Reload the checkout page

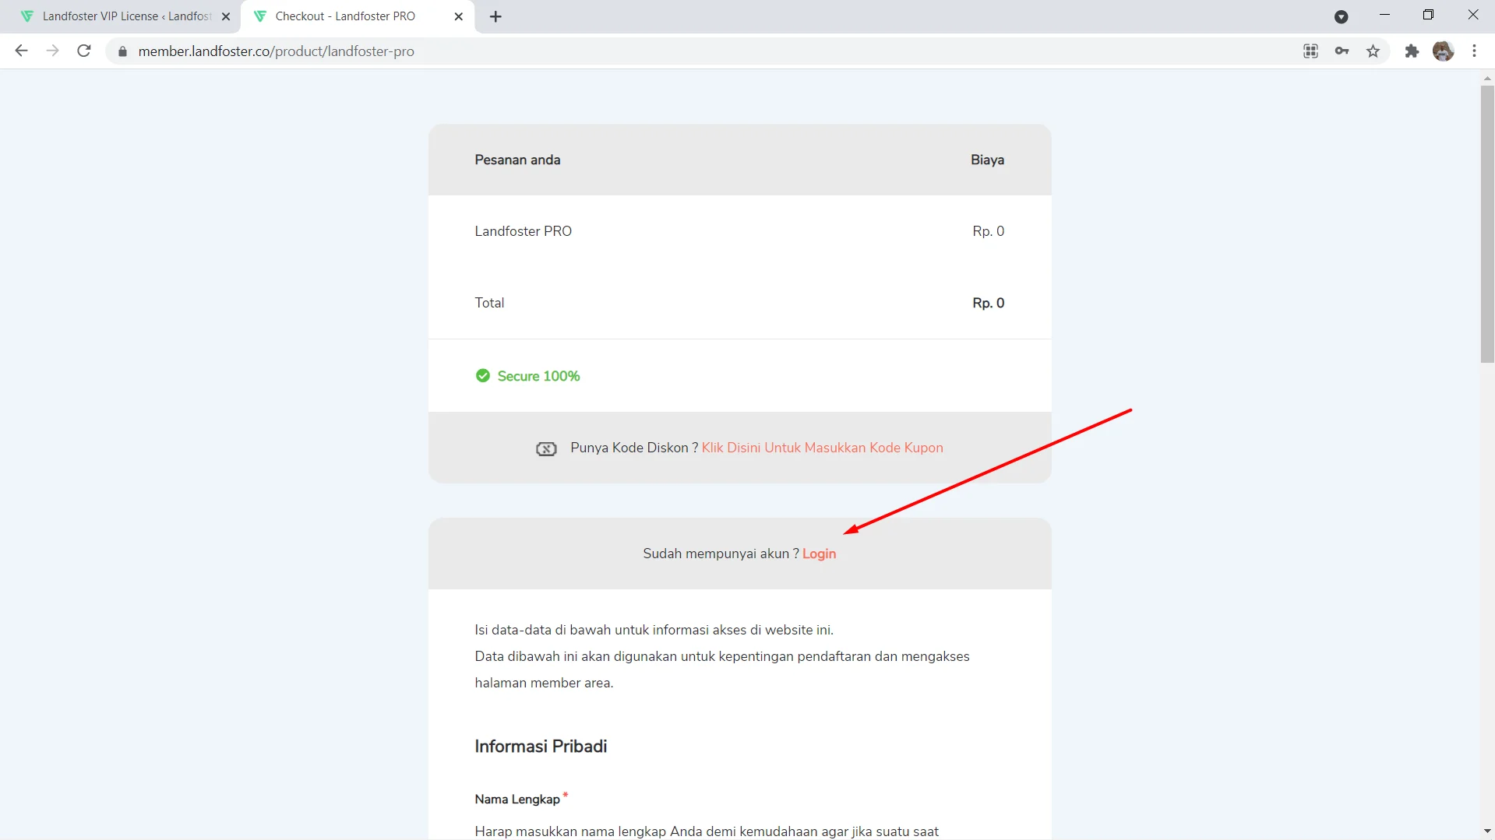tap(84, 51)
